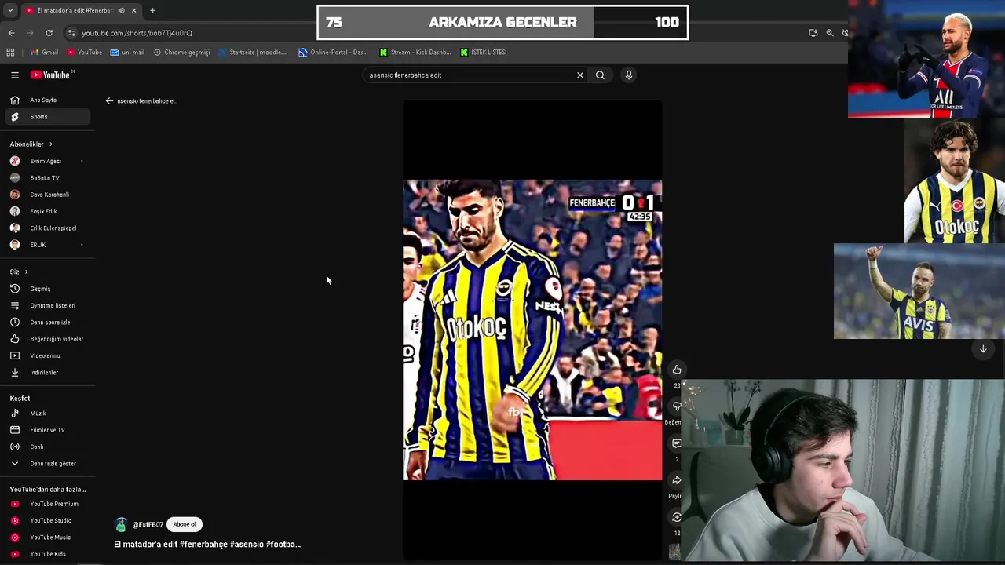1005x565 pixels.
Task: Open the @FutFB07 channel avatar
Action: tap(121, 525)
